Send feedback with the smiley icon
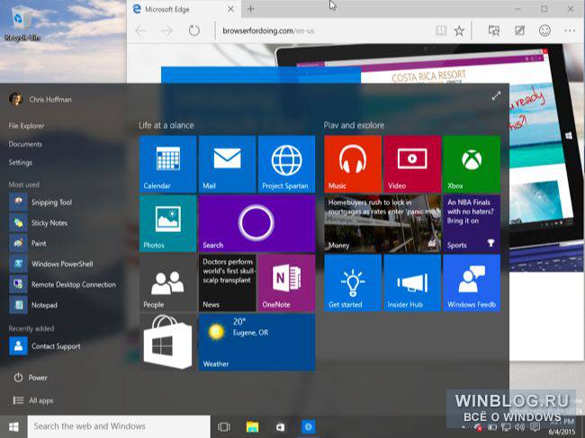This screenshot has height=438, width=585. click(x=544, y=31)
